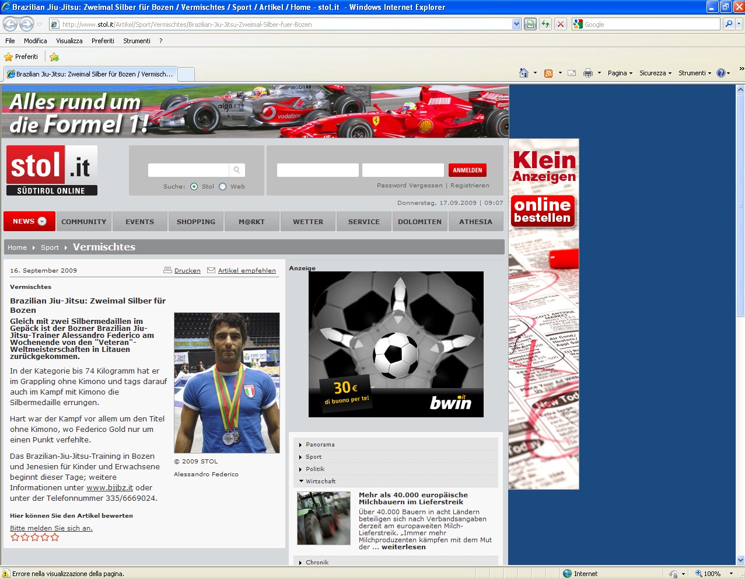Select the Web search radio button
745x579 pixels.
(222, 187)
